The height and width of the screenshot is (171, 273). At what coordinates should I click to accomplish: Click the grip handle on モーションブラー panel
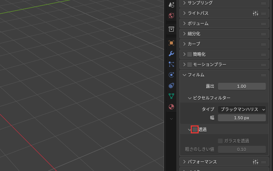tap(264, 65)
